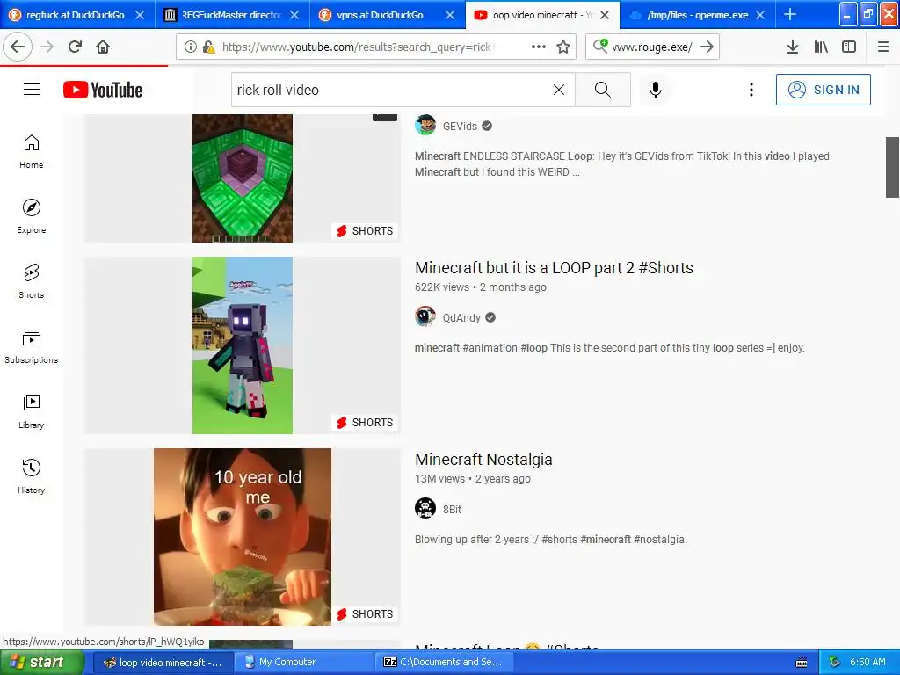The image size is (900, 675).
Task: Reload the current page
Action: click(x=76, y=47)
